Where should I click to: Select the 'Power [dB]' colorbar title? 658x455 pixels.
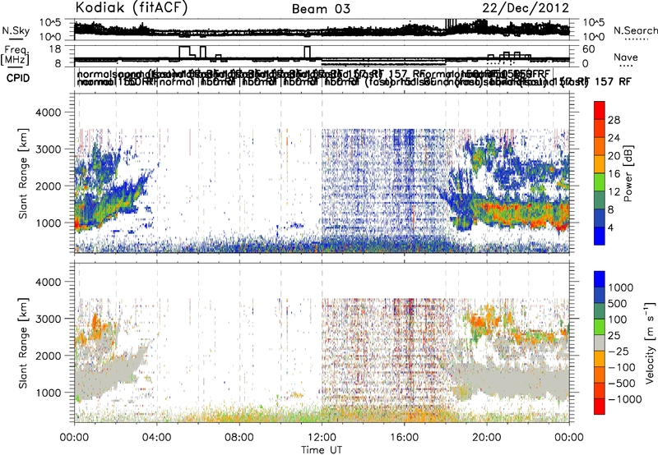tap(628, 173)
